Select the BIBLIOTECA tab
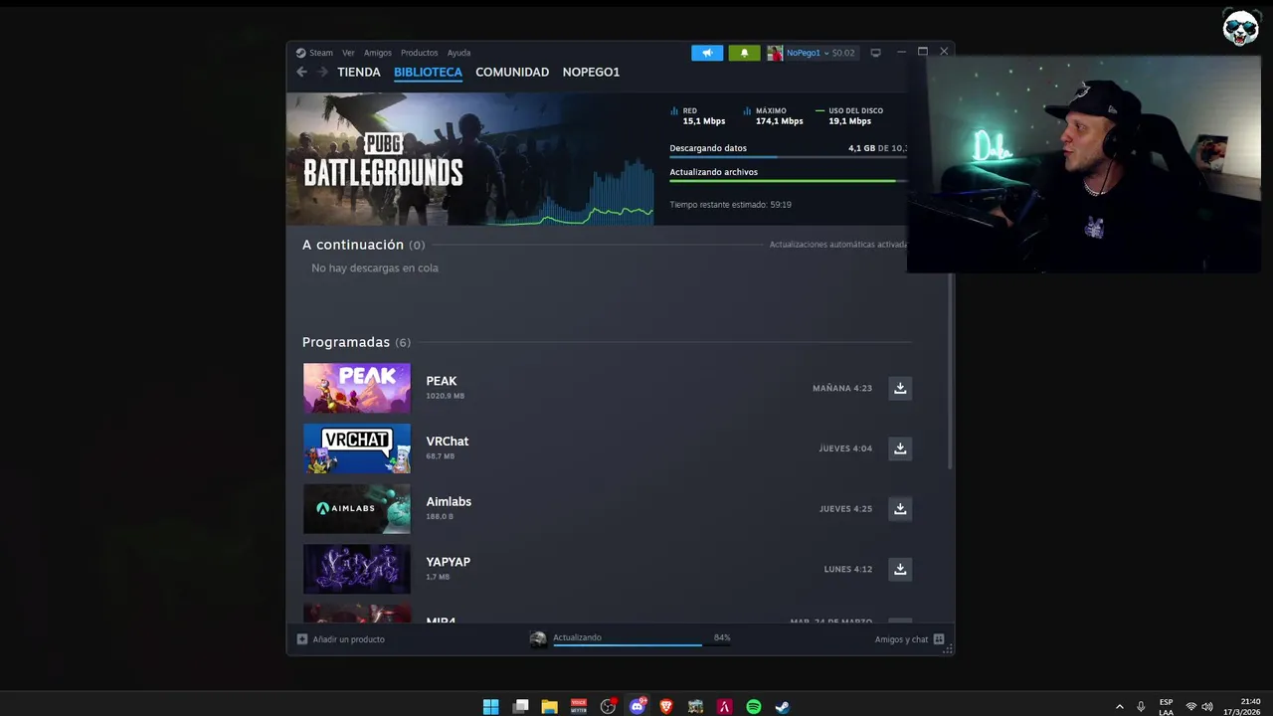The image size is (1273, 716). click(428, 72)
